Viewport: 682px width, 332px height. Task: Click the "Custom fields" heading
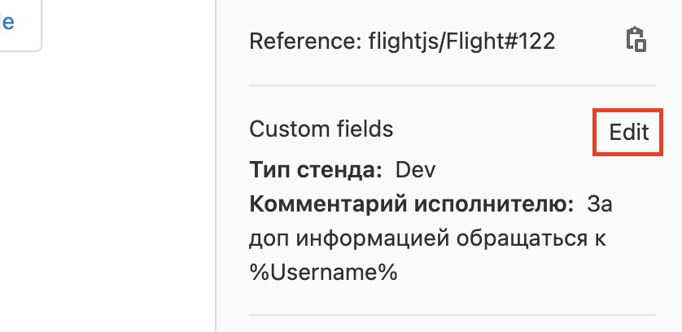[321, 129]
